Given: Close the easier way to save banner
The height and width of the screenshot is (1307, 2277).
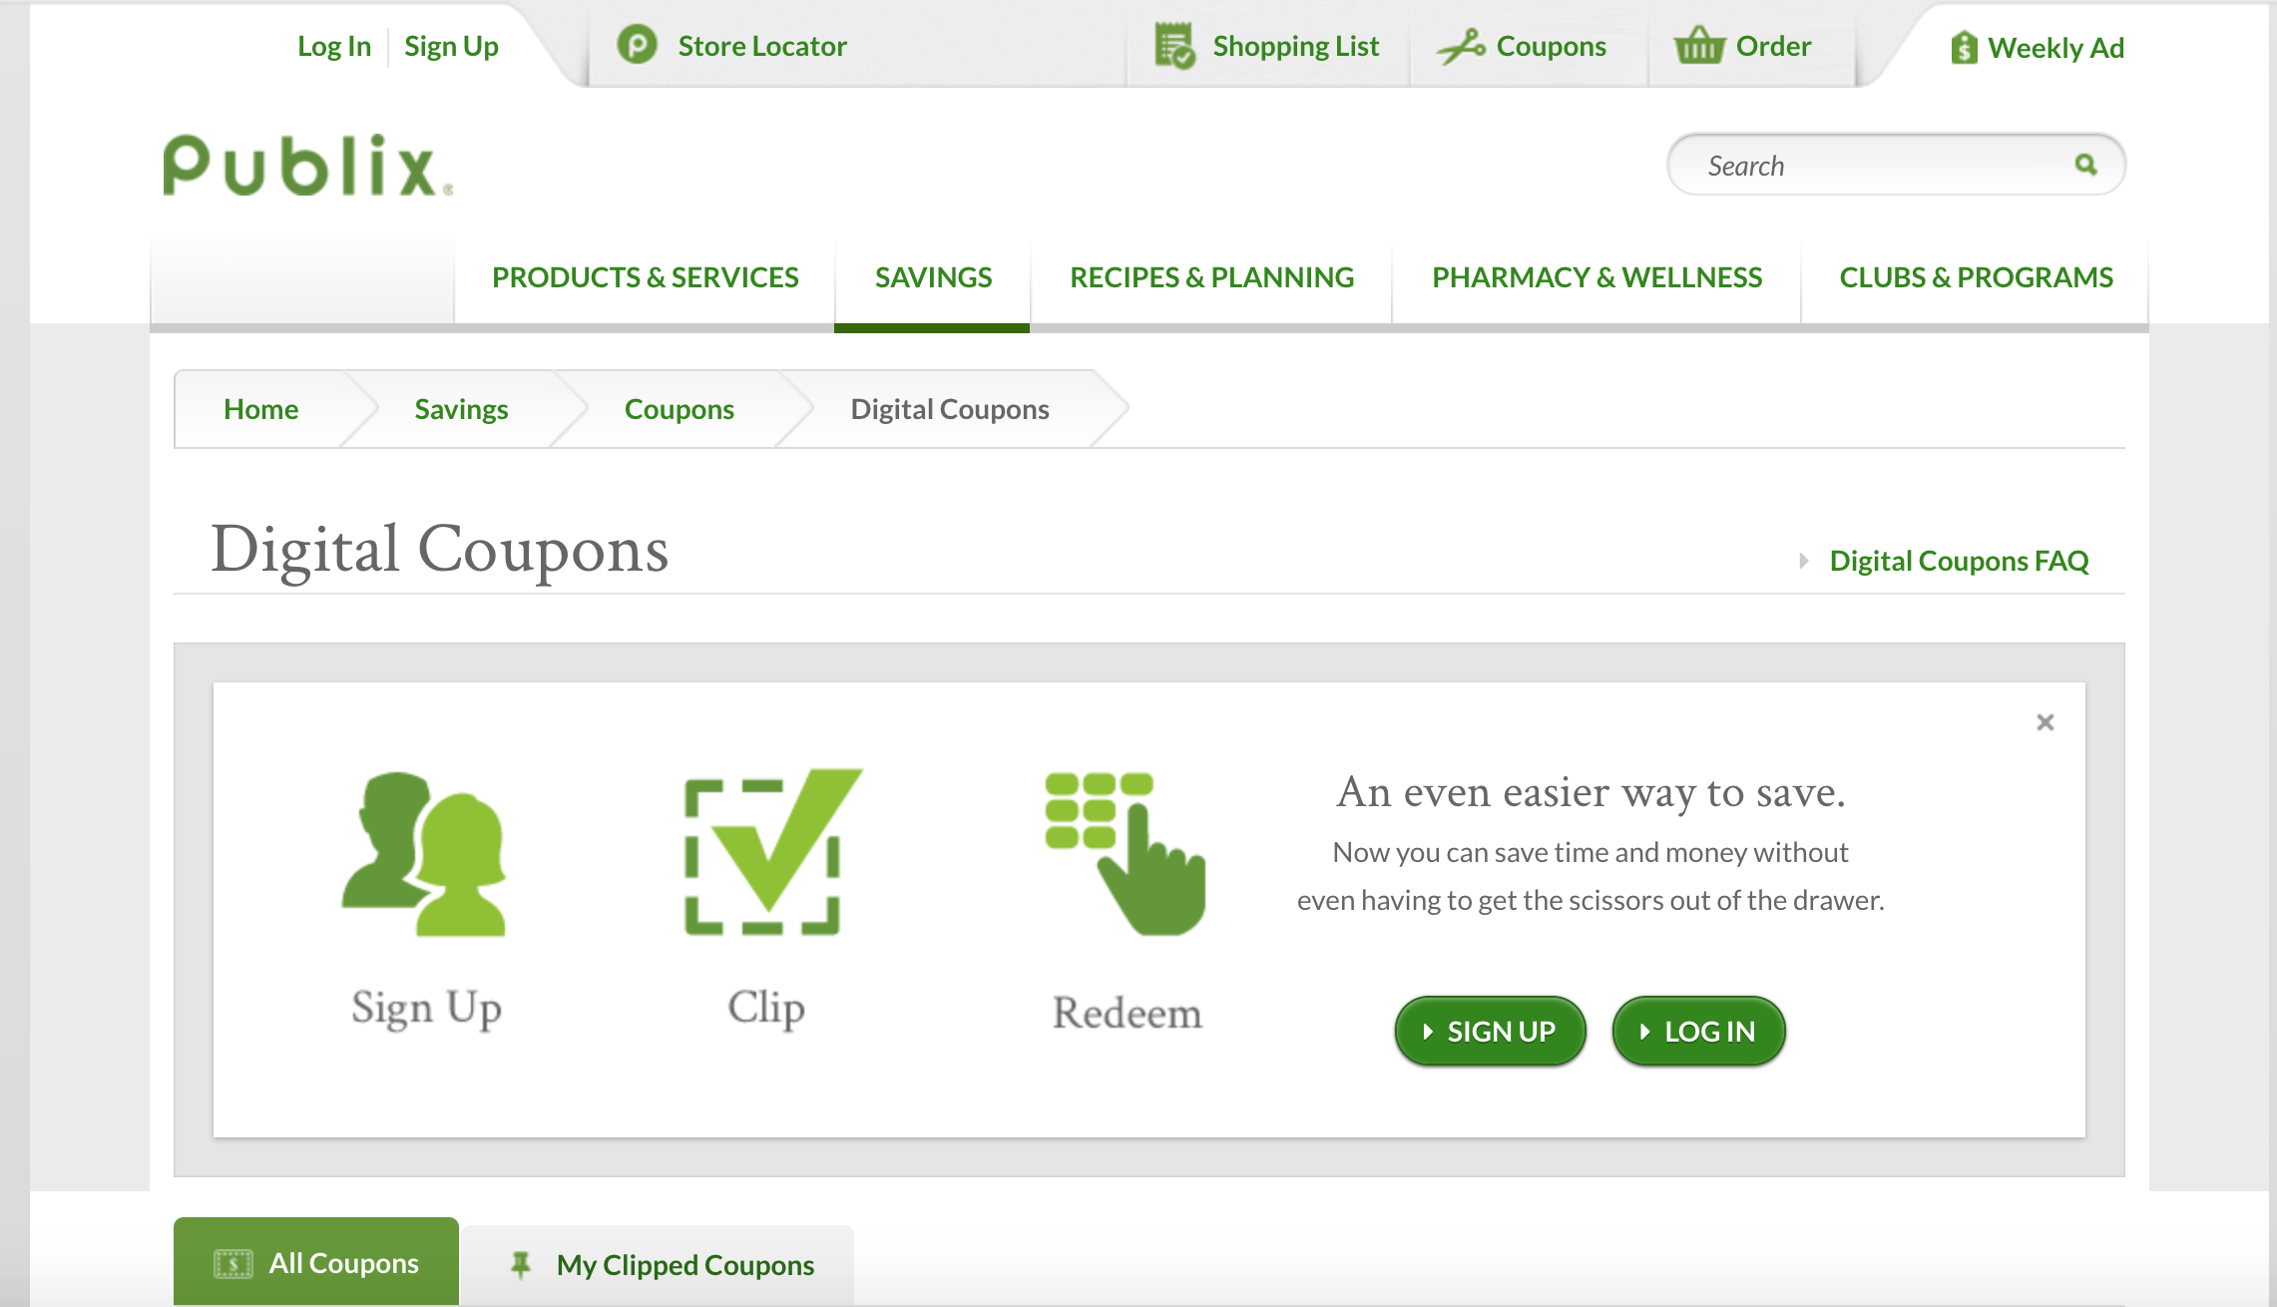Looking at the screenshot, I should click(x=2045, y=722).
